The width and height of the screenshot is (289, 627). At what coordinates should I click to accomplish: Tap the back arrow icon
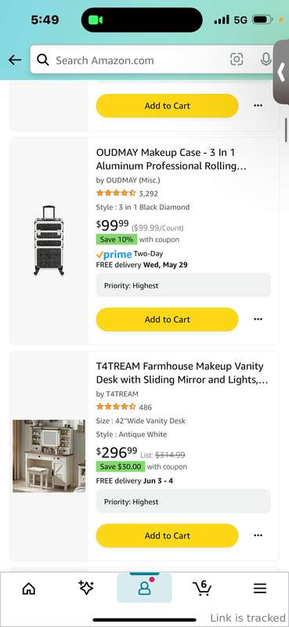pos(15,60)
